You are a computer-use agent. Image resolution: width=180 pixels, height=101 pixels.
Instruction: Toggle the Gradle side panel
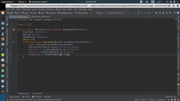[178, 77]
